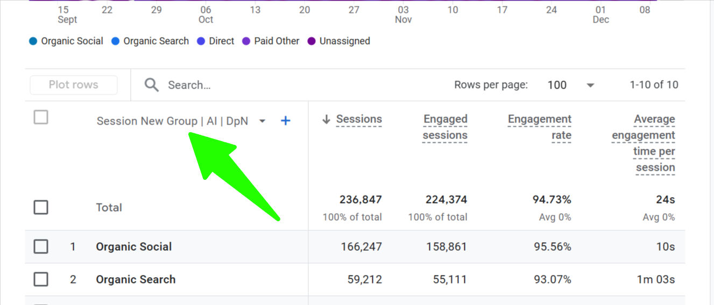
Task: Check the Total row checkbox
Action: pyautogui.click(x=41, y=207)
